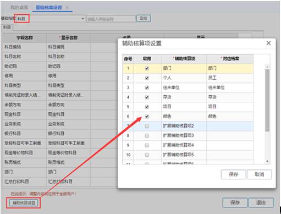
Task: Open 辅助核算设置 button at bottom left
Action: [x=24, y=203]
